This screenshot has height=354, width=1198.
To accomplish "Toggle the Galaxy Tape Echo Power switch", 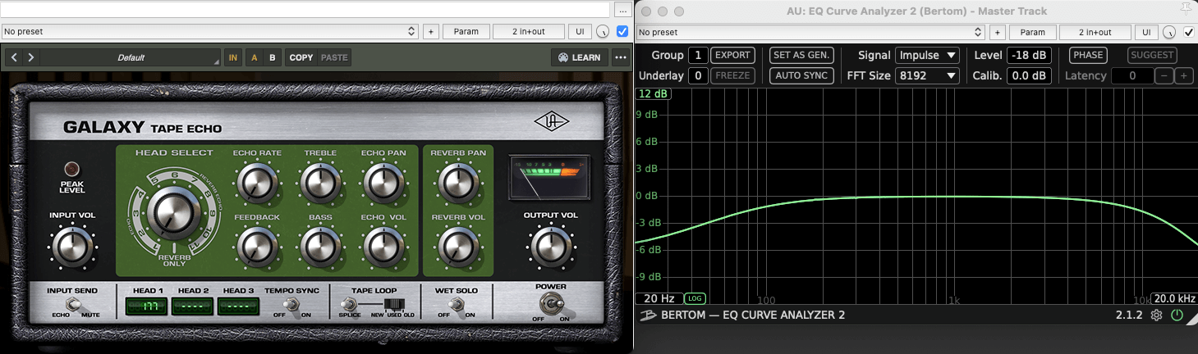I will click(x=551, y=308).
